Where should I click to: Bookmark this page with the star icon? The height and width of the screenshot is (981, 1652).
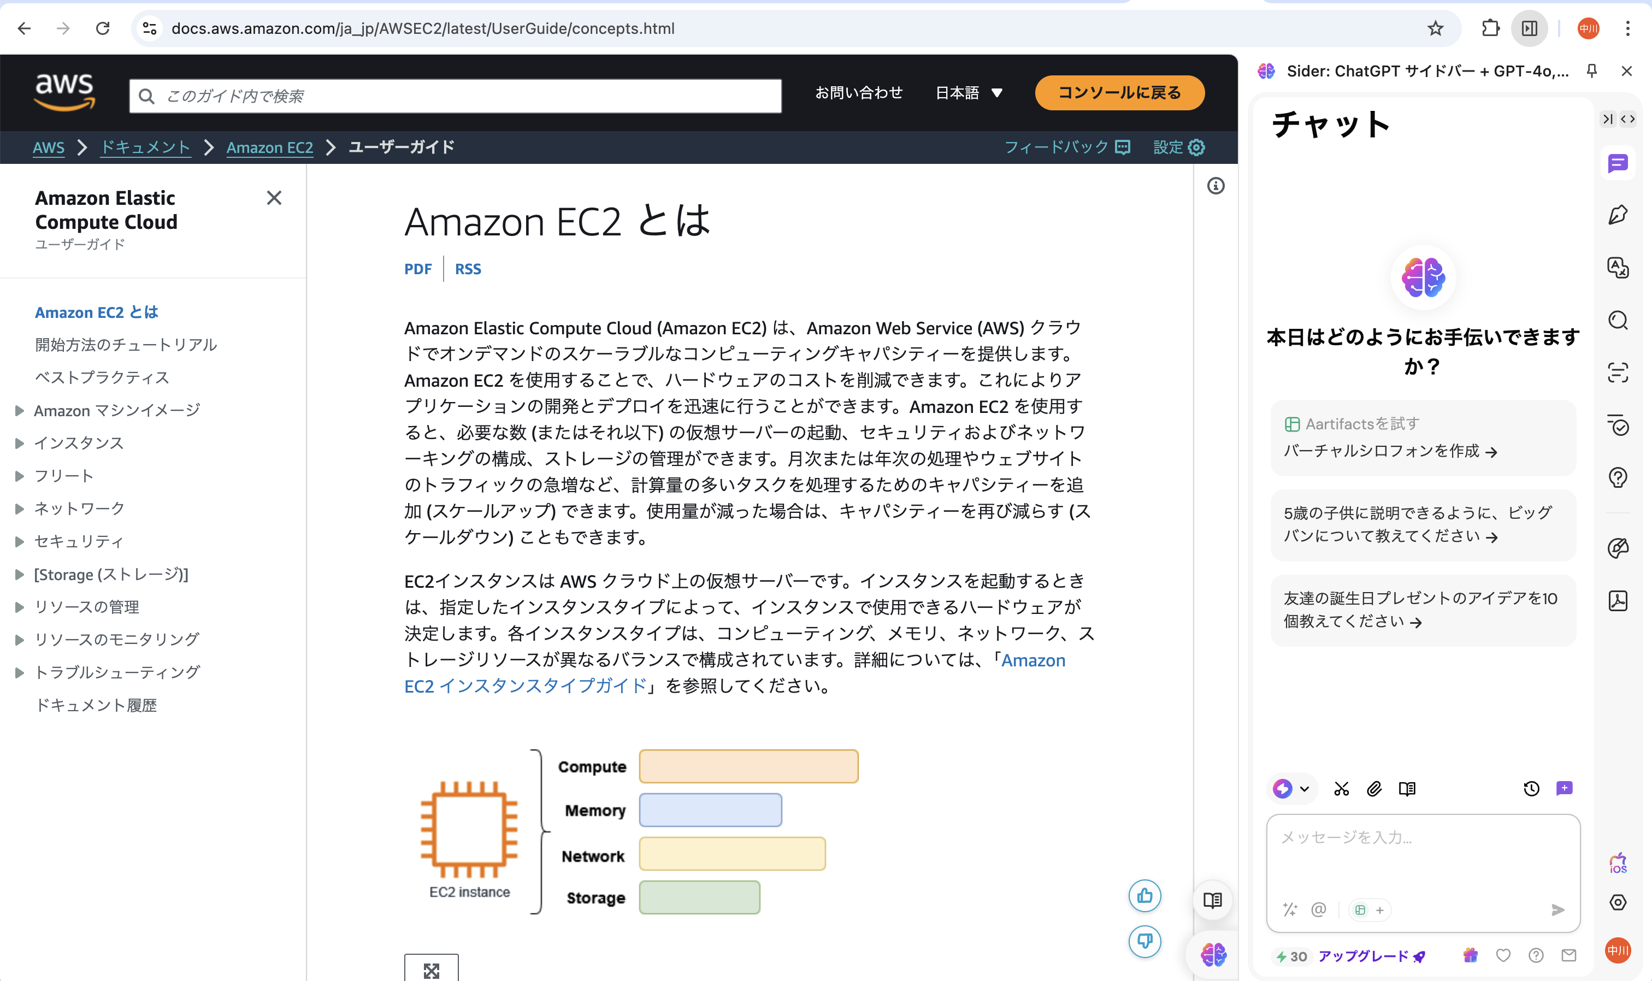coord(1435,28)
